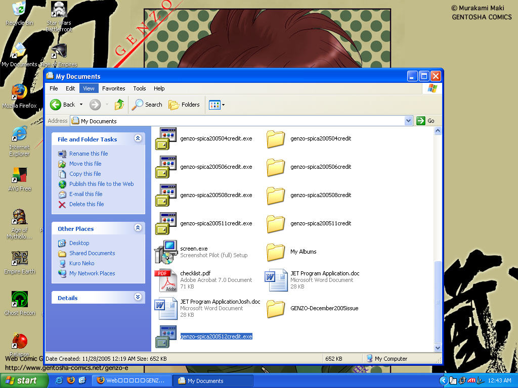Open the Favorites menu
This screenshot has height=388, width=518.
click(x=114, y=88)
